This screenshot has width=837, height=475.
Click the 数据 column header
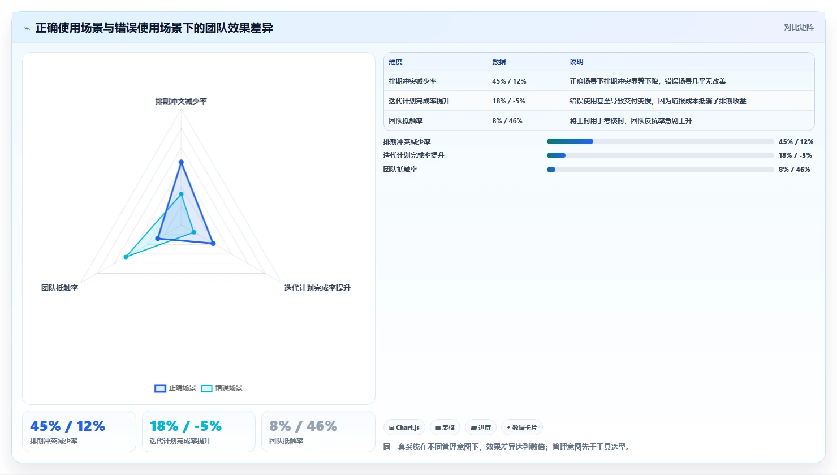point(499,62)
